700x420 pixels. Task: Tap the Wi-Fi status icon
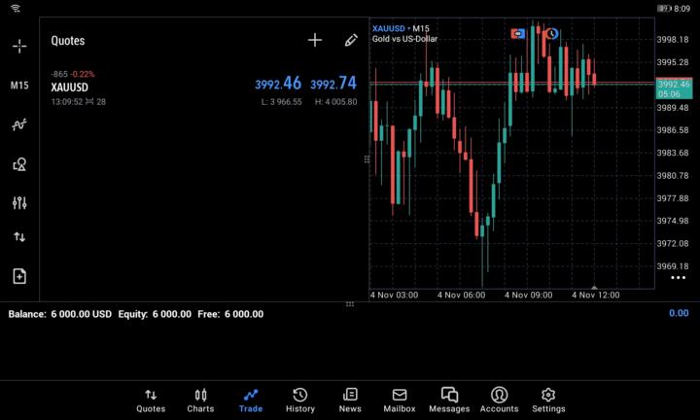point(16,8)
